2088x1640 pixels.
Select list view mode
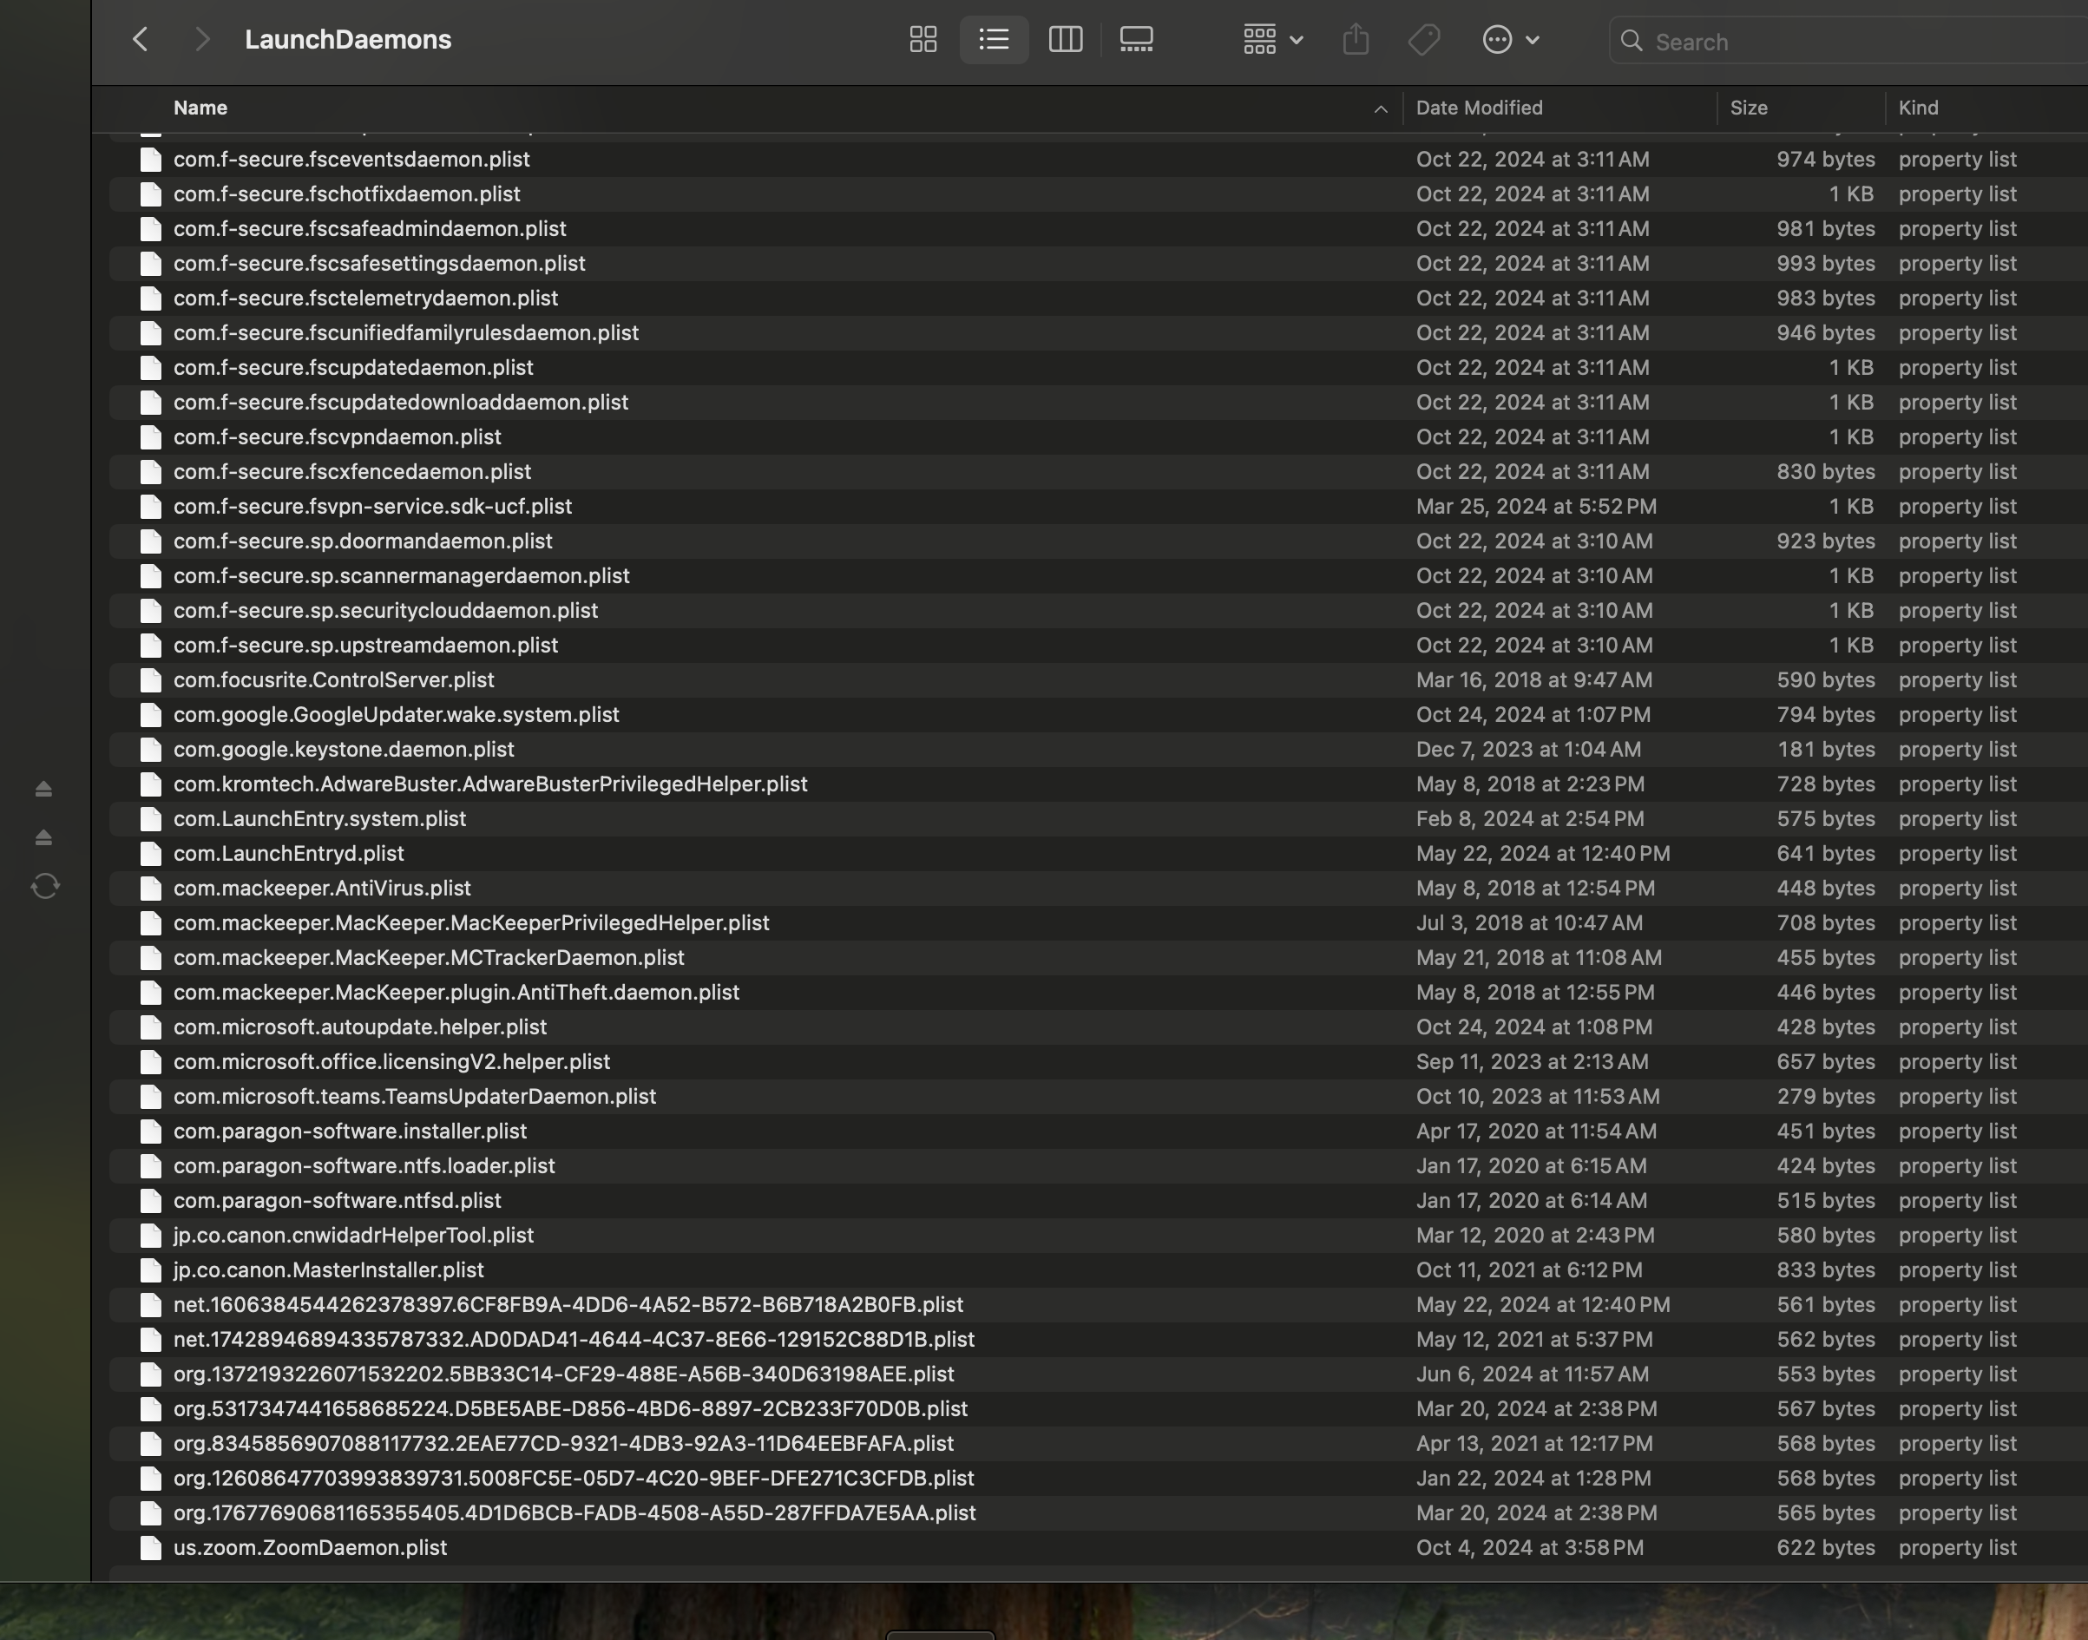click(x=994, y=39)
